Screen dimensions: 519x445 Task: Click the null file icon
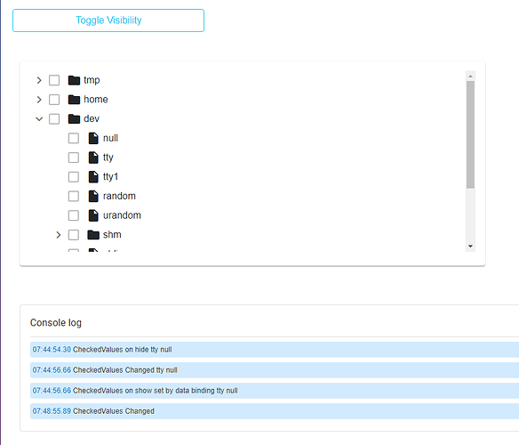tap(93, 138)
